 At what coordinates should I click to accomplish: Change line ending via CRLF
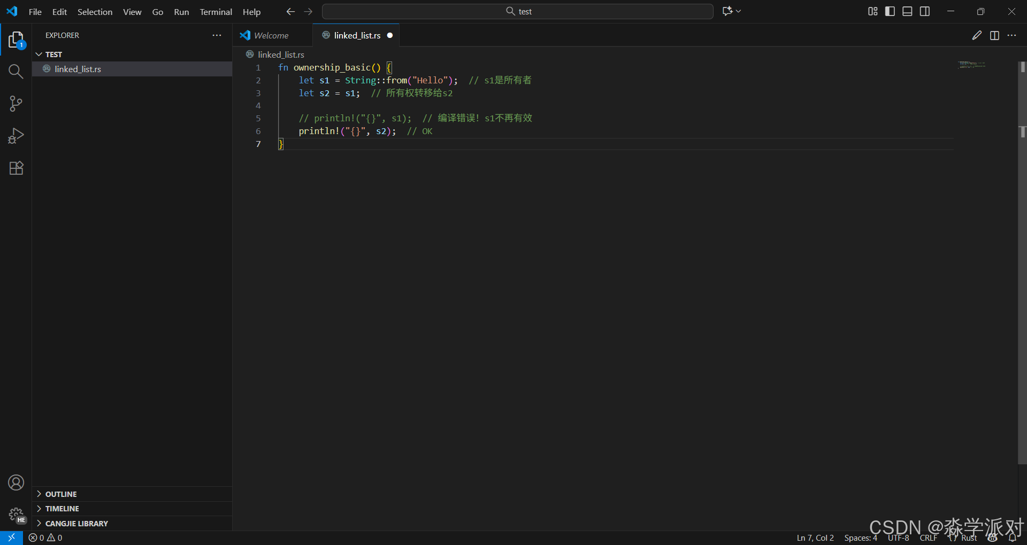[x=929, y=538]
